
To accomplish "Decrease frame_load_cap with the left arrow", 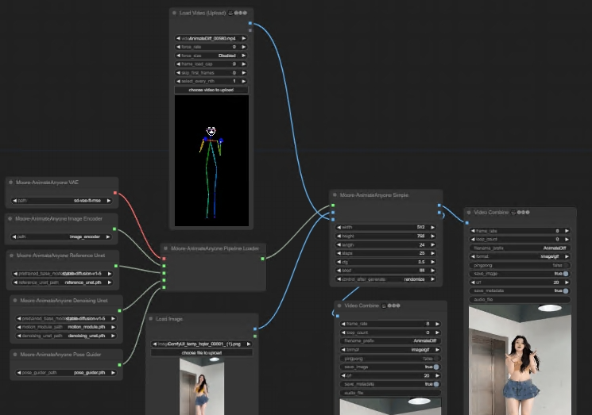I will pyautogui.click(x=178, y=64).
